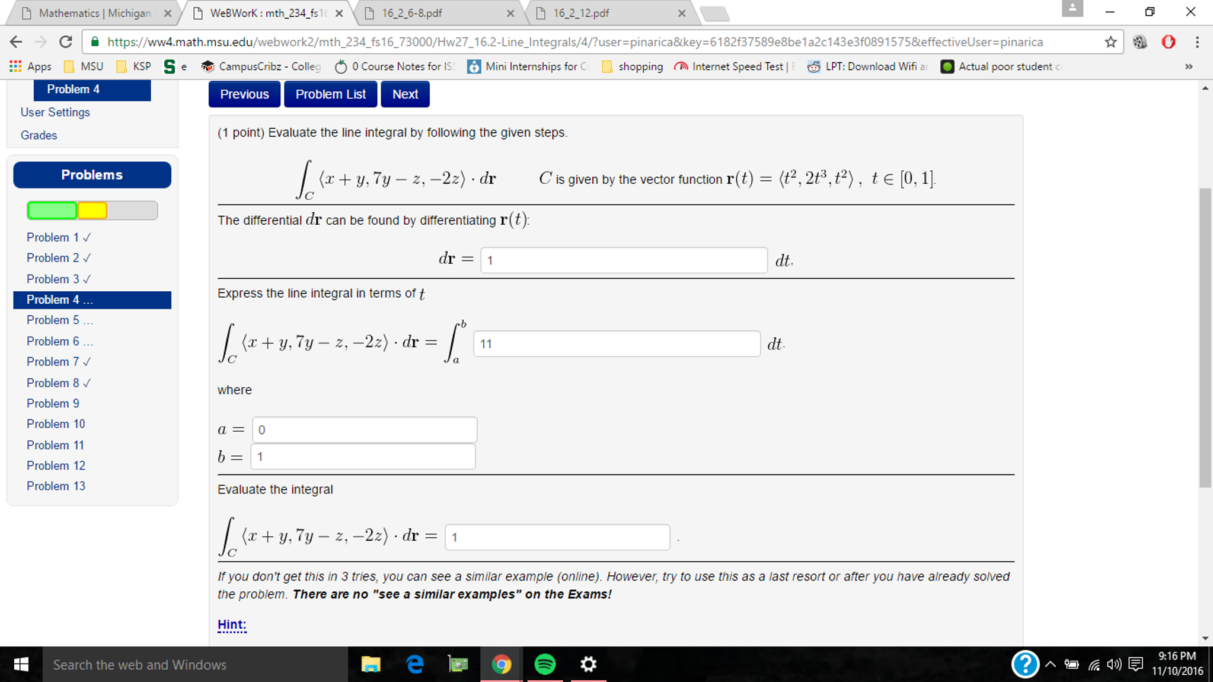Viewport: 1213px width, 682px height.
Task: Adjust speaker volume in the system tray
Action: click(1113, 664)
